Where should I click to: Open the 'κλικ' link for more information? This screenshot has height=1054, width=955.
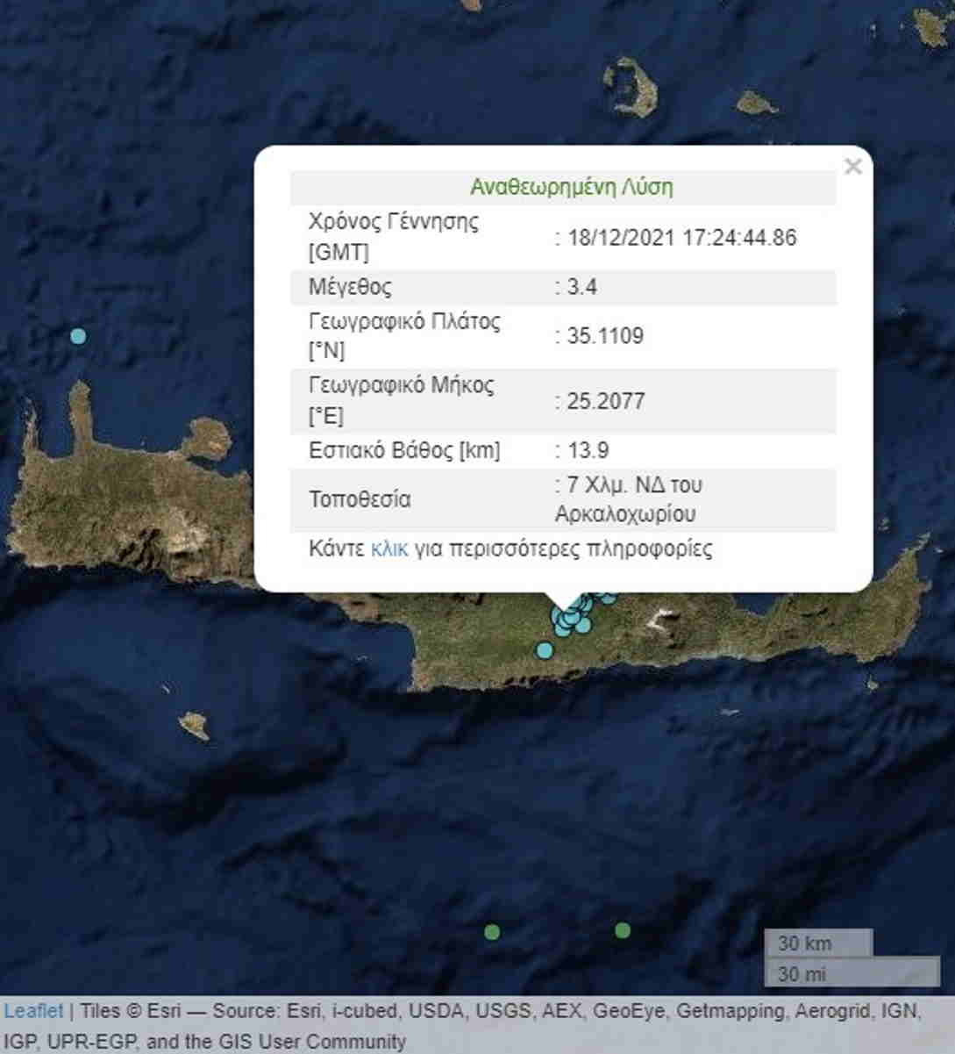388,549
